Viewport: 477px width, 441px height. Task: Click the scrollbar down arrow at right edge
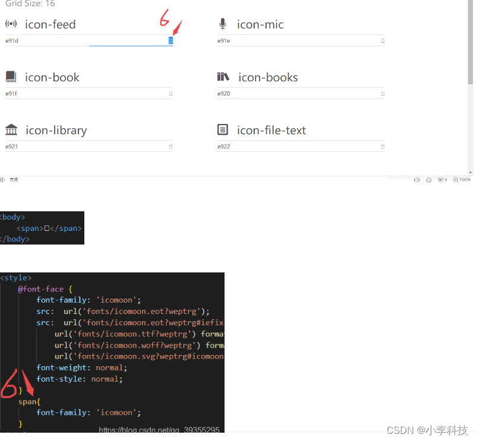(471, 171)
